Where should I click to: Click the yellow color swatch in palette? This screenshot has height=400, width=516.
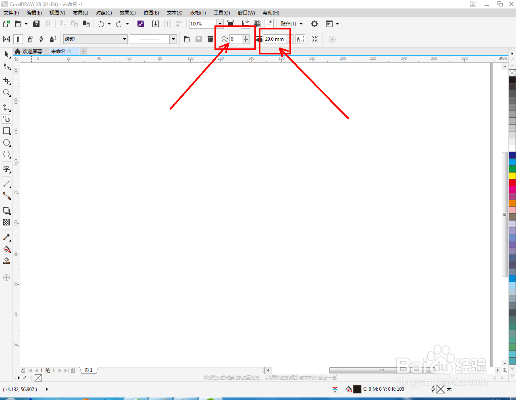512,175
